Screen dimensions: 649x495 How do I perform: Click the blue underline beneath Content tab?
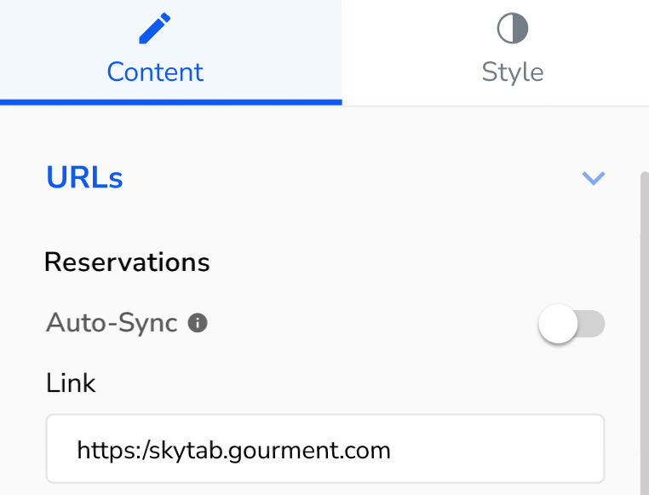click(x=170, y=102)
